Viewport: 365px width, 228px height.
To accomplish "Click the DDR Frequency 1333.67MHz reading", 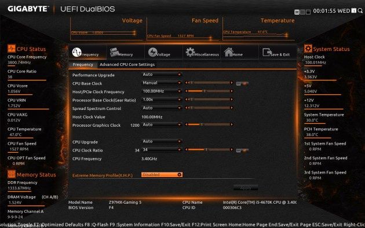I will coord(19,188).
